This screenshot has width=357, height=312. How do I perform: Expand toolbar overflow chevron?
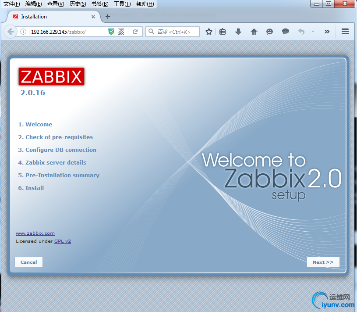click(x=327, y=32)
